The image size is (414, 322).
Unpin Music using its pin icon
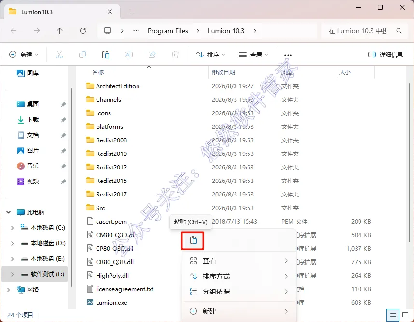pyautogui.click(x=63, y=166)
